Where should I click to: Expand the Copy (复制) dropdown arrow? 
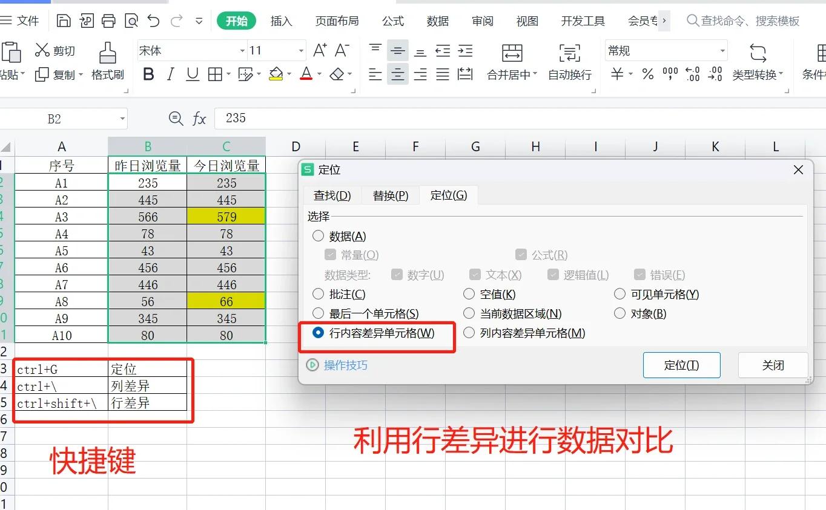(x=81, y=75)
